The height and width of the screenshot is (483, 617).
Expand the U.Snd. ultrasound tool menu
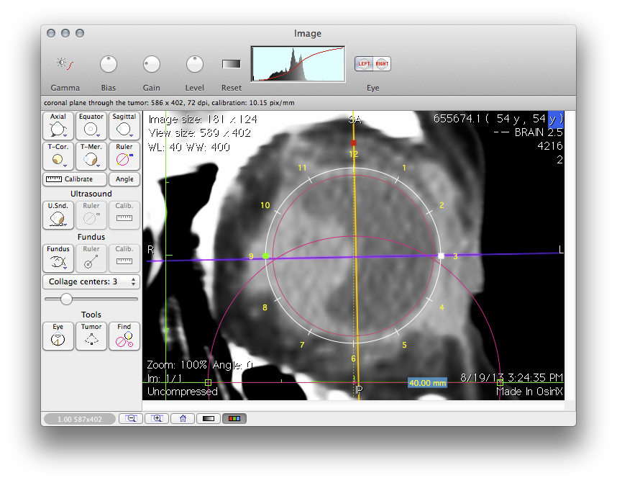(58, 215)
